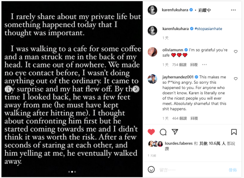Focus the 留言 comment input field

pos(191,169)
